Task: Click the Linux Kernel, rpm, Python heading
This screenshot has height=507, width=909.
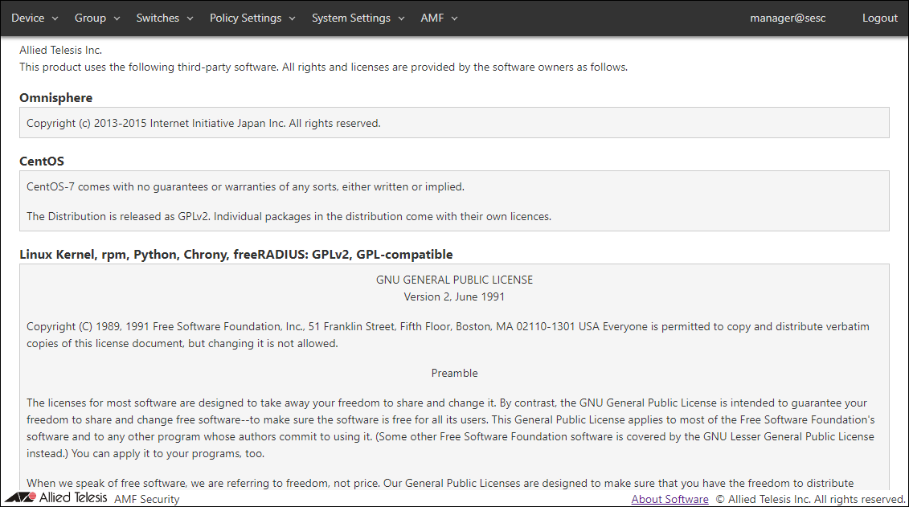Action: [236, 255]
